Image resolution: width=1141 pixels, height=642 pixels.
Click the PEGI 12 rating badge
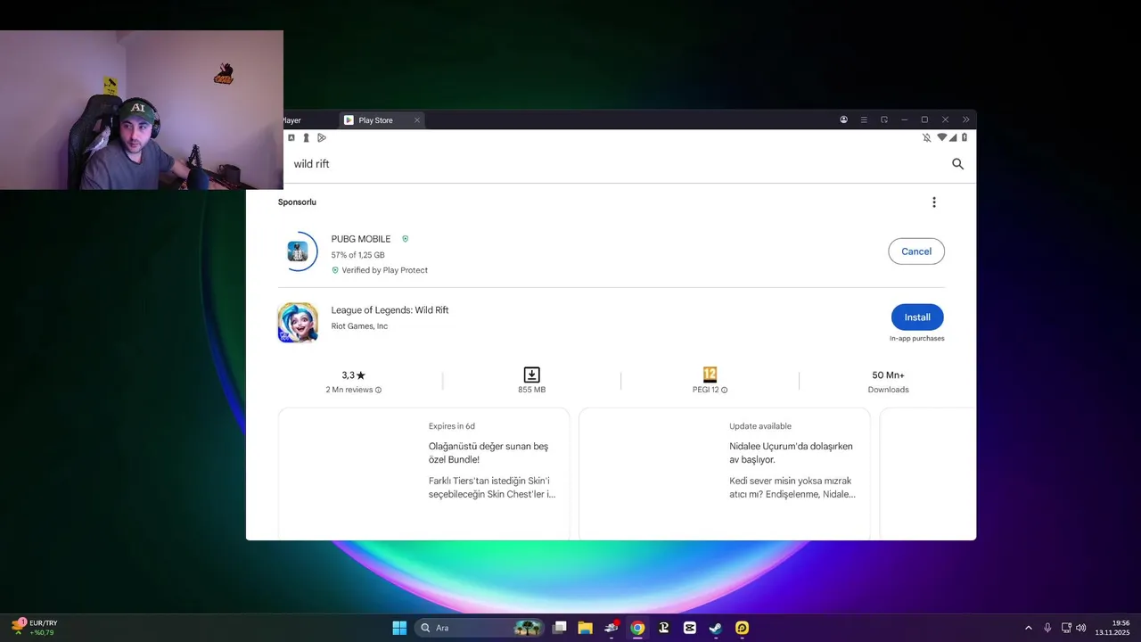[x=710, y=374]
